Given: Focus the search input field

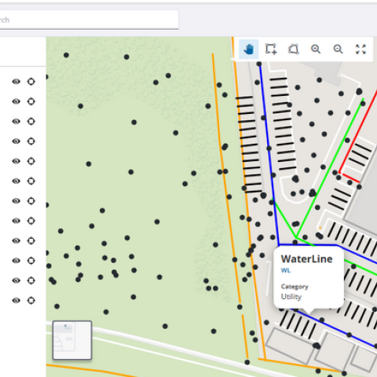Looking at the screenshot, I should [x=89, y=20].
